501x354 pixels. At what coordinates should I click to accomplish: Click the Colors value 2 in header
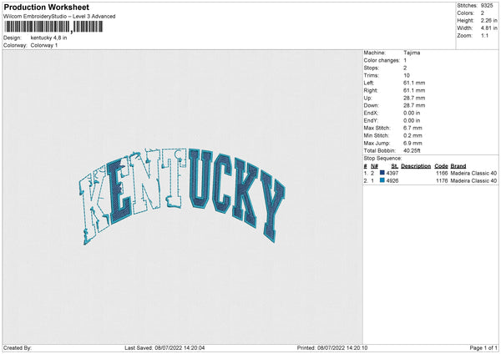[x=483, y=13]
